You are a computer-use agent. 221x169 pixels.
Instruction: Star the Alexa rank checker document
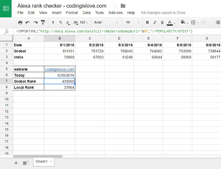(115, 6)
